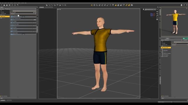The image size is (188, 105).
Task: Click the viewport orbit control icon
Action: pyautogui.click(x=157, y=12)
